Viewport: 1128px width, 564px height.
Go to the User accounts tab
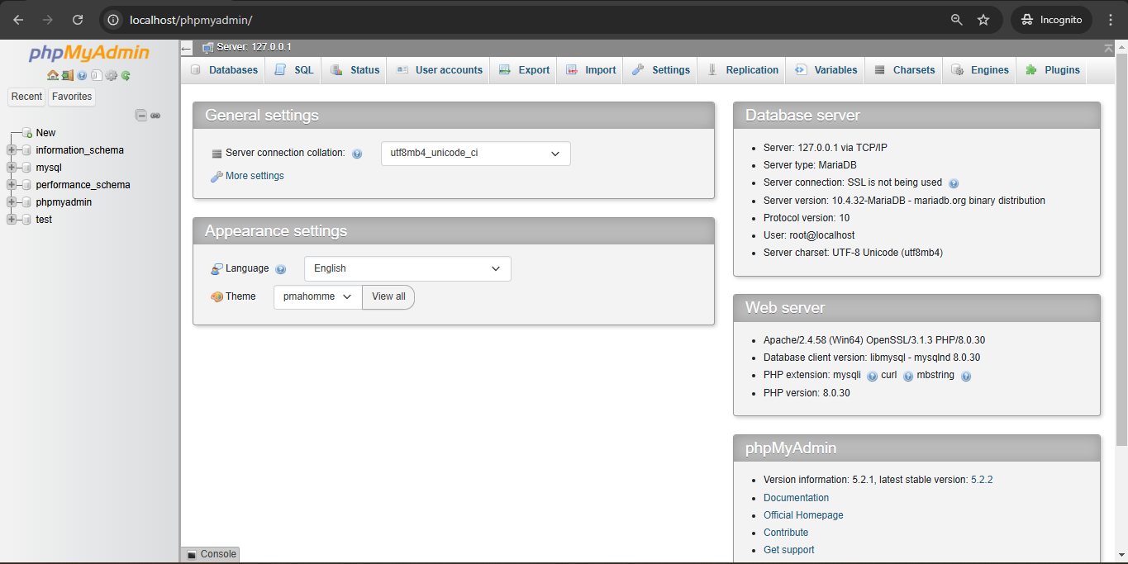click(439, 70)
